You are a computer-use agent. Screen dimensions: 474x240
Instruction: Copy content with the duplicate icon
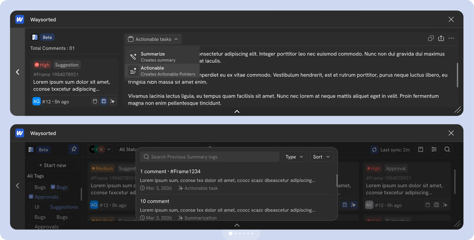[431, 38]
